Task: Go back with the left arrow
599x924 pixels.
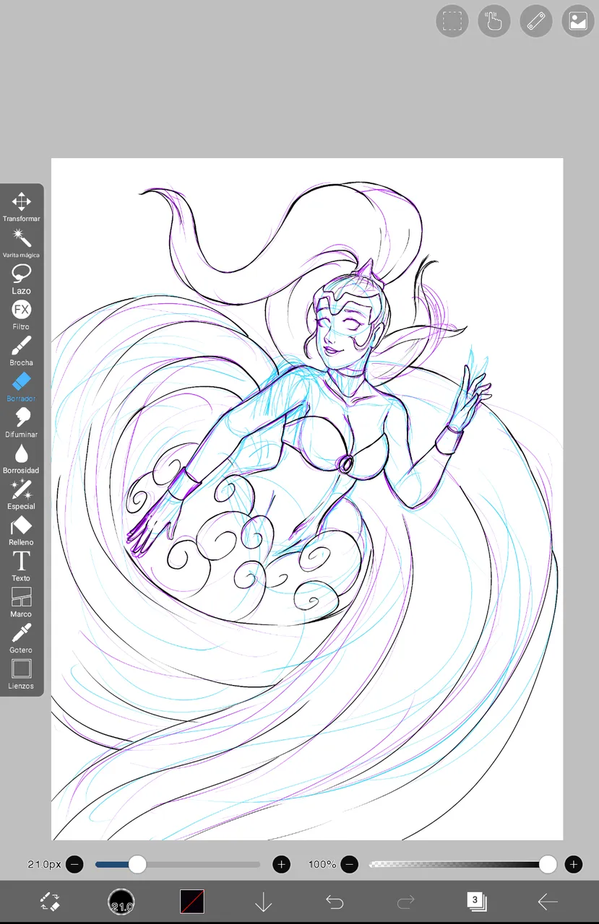Action: coord(548,901)
